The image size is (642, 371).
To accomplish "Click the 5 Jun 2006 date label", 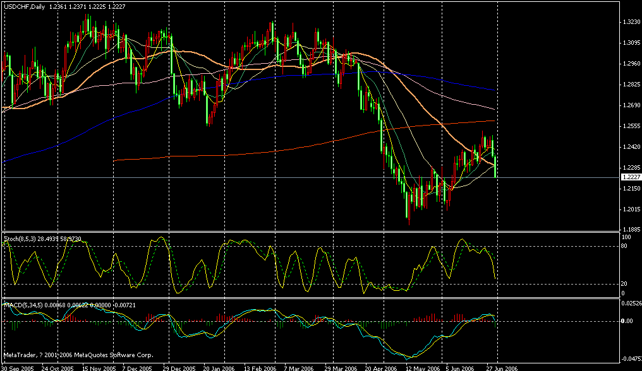I will pos(460,368).
